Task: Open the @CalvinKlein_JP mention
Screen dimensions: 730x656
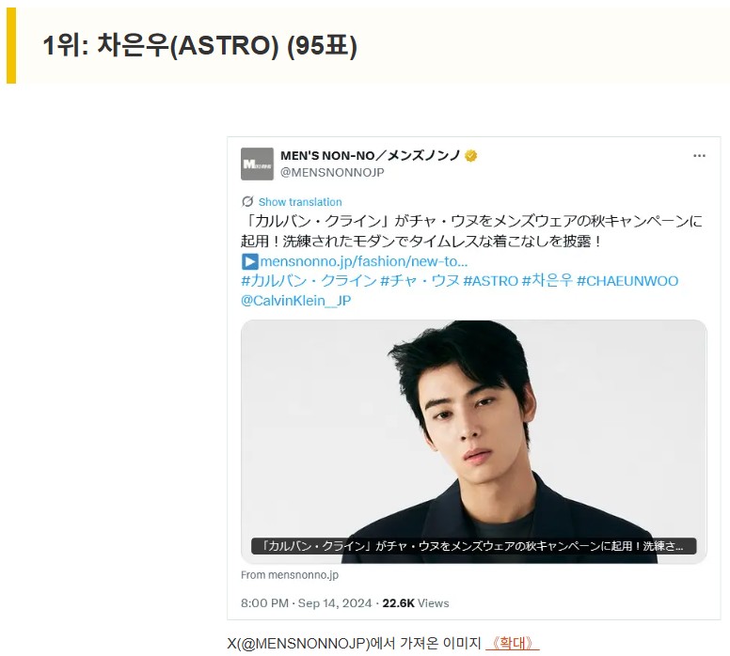Action: click(295, 301)
